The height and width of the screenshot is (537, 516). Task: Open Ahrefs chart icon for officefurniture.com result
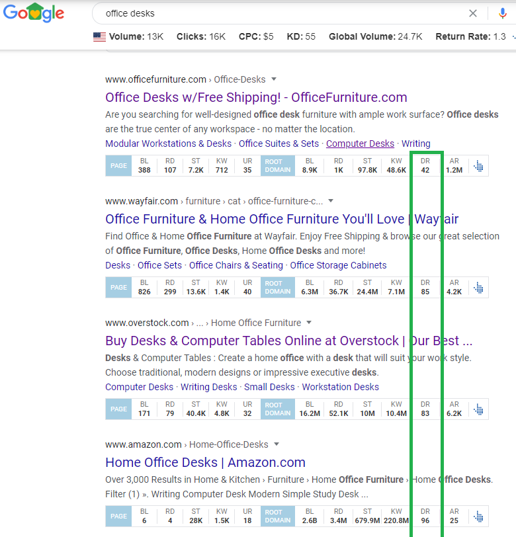(479, 166)
